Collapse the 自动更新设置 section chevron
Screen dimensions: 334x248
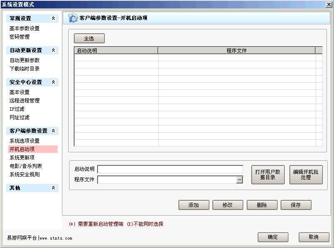tap(53, 50)
